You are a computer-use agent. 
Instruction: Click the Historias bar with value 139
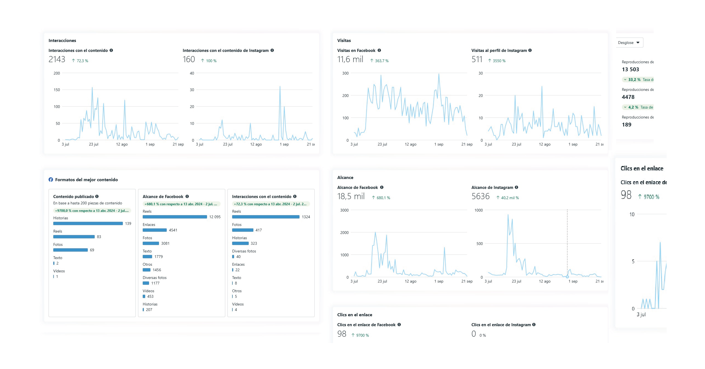coord(88,223)
